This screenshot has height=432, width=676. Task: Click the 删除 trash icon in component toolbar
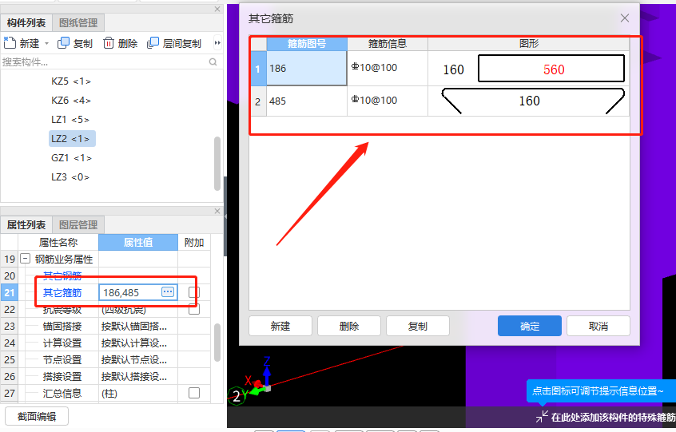[x=109, y=42]
